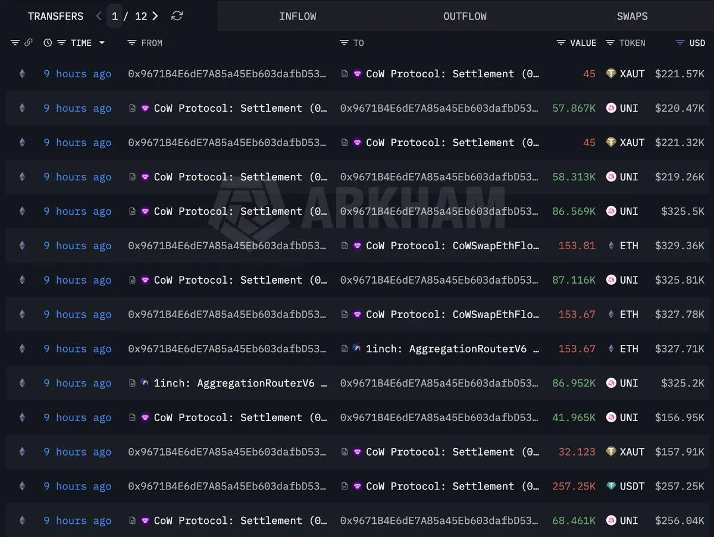Open CoW Protocol: CoWSwapEthFlow recipient in $329.36K row

pyautogui.click(x=453, y=246)
